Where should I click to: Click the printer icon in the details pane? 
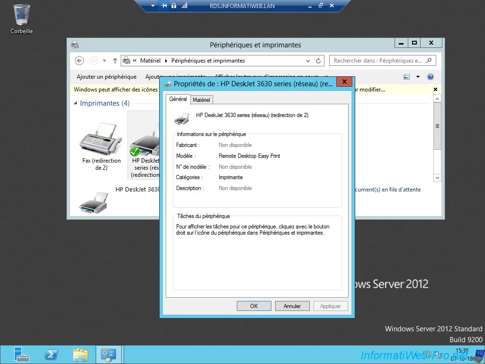pyautogui.click(x=93, y=202)
